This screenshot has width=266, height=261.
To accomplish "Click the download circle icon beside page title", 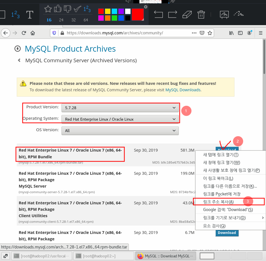I will 18,49.
